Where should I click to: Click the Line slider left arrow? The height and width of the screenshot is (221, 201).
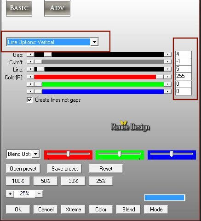[30, 69]
